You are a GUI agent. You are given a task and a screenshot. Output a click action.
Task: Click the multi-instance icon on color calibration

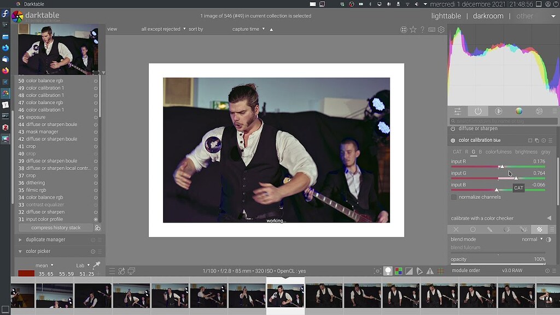coord(537,141)
